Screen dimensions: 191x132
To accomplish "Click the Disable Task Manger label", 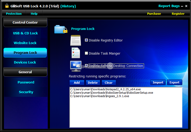I will point(104,54).
